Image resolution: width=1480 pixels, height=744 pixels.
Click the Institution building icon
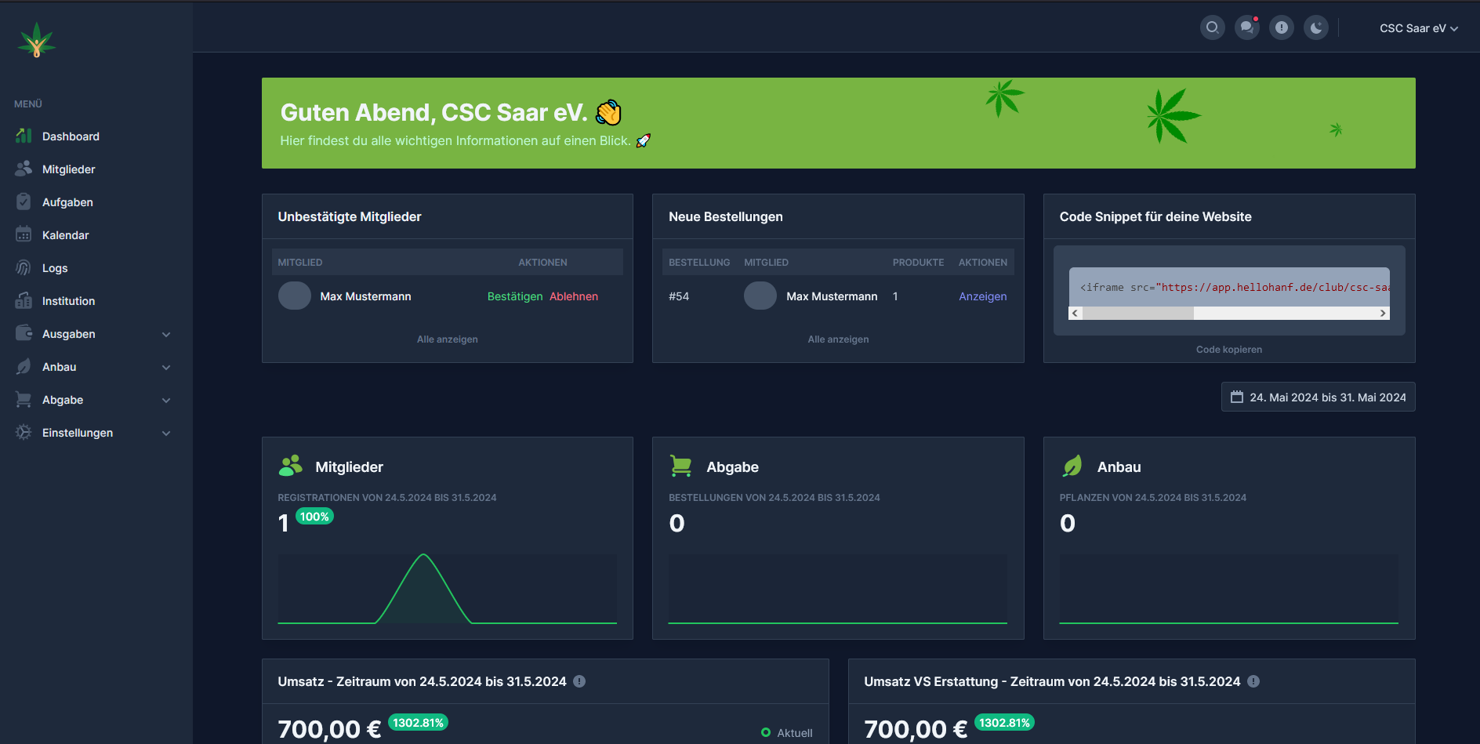tap(24, 301)
